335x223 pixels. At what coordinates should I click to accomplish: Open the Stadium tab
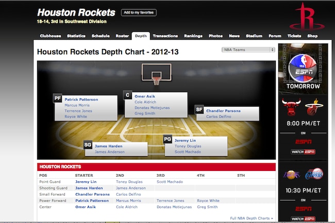254,36
